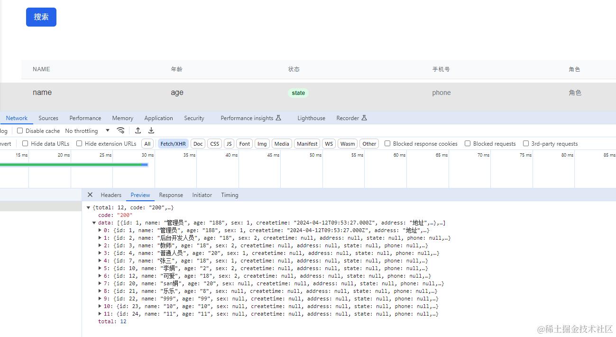Filter requests by CSS

215,144
